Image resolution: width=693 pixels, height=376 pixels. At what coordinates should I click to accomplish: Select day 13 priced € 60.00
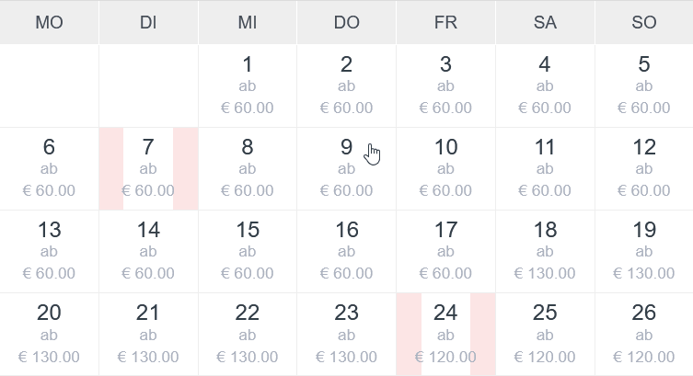coord(49,251)
